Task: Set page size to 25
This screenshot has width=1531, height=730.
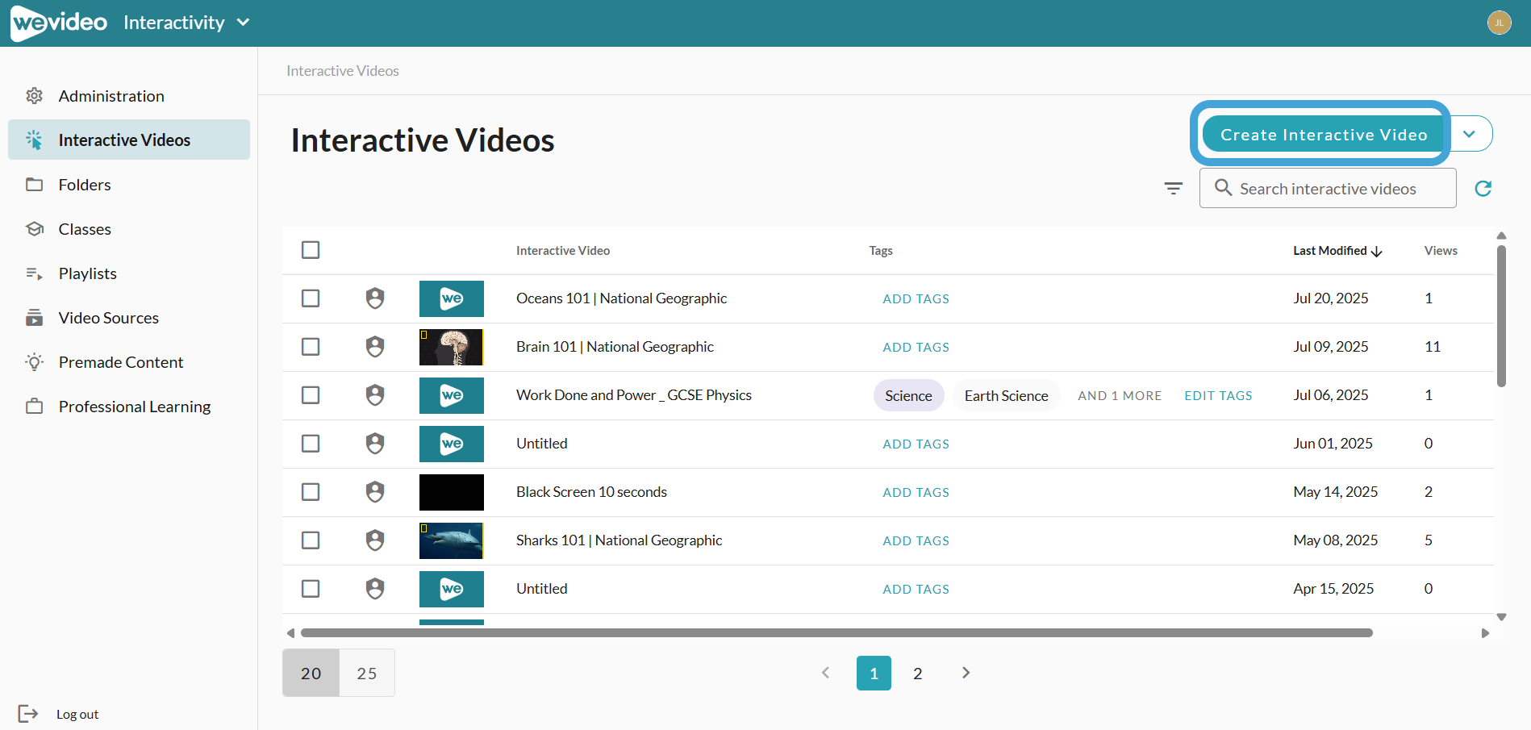Action: point(367,673)
